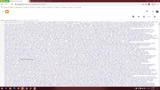Open the Blogger help icon
Image resolution: width=160 pixels, height=90 pixels.
(147, 11)
